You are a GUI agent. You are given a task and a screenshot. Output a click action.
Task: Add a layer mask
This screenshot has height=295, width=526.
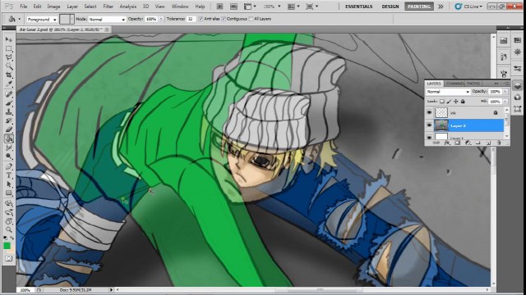457,143
